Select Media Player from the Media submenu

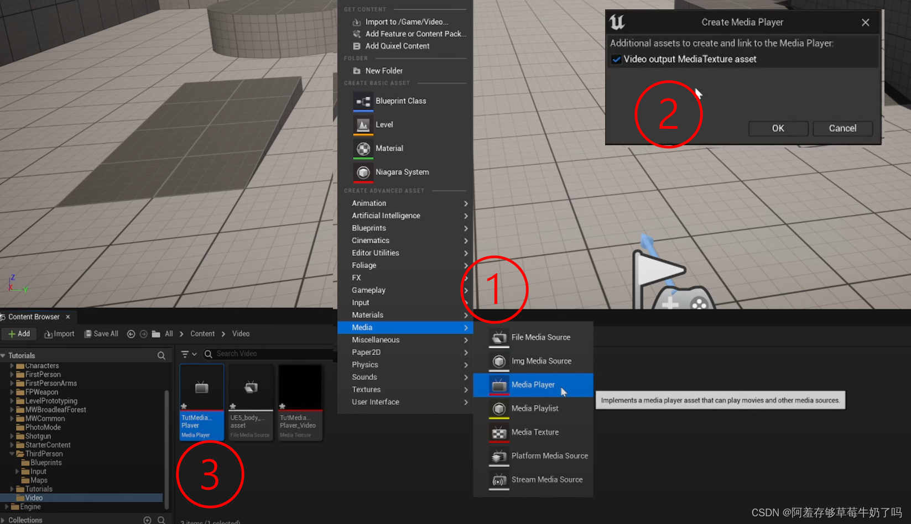[533, 385]
